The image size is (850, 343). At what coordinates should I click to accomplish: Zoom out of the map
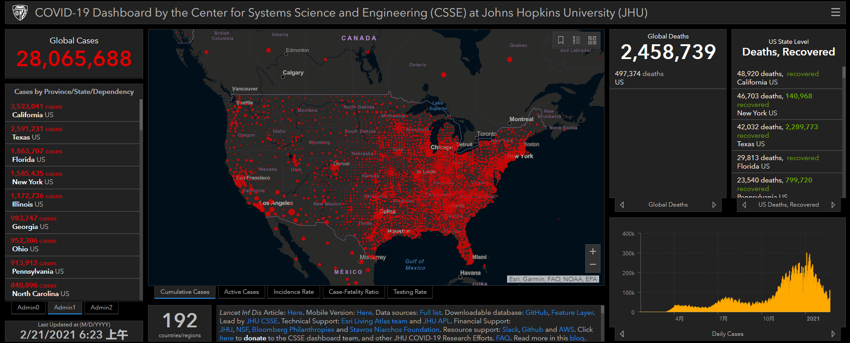[x=592, y=265]
